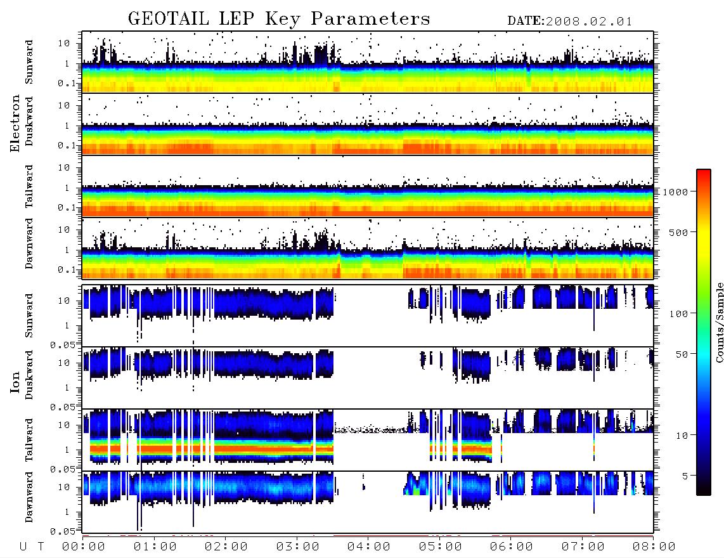The image size is (724, 558).
Task: Click the 07:00 time tick label
Action: (x=583, y=547)
